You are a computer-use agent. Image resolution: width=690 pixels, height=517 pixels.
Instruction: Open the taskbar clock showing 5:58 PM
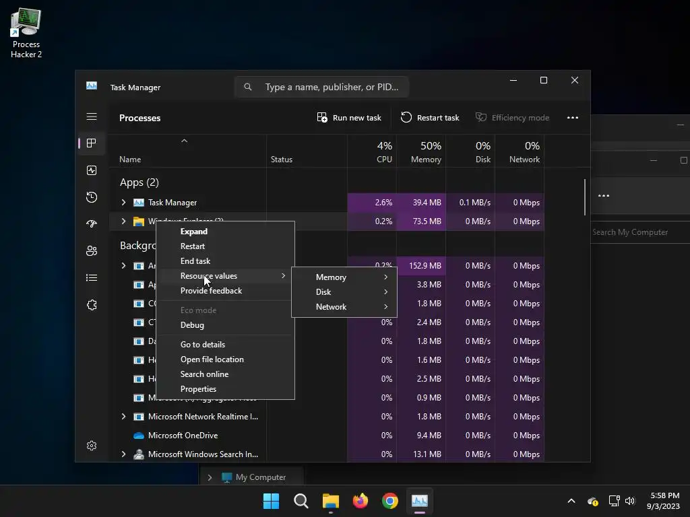(663, 501)
